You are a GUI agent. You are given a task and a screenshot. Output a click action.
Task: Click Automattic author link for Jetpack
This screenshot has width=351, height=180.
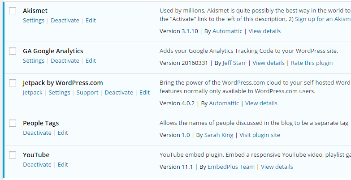pos(224,103)
